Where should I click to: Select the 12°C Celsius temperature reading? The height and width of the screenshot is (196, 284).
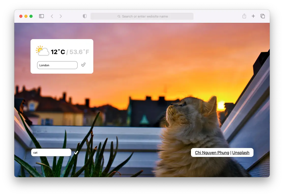(58, 52)
